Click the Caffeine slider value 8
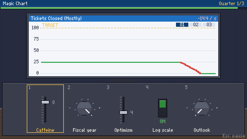 [54, 102]
